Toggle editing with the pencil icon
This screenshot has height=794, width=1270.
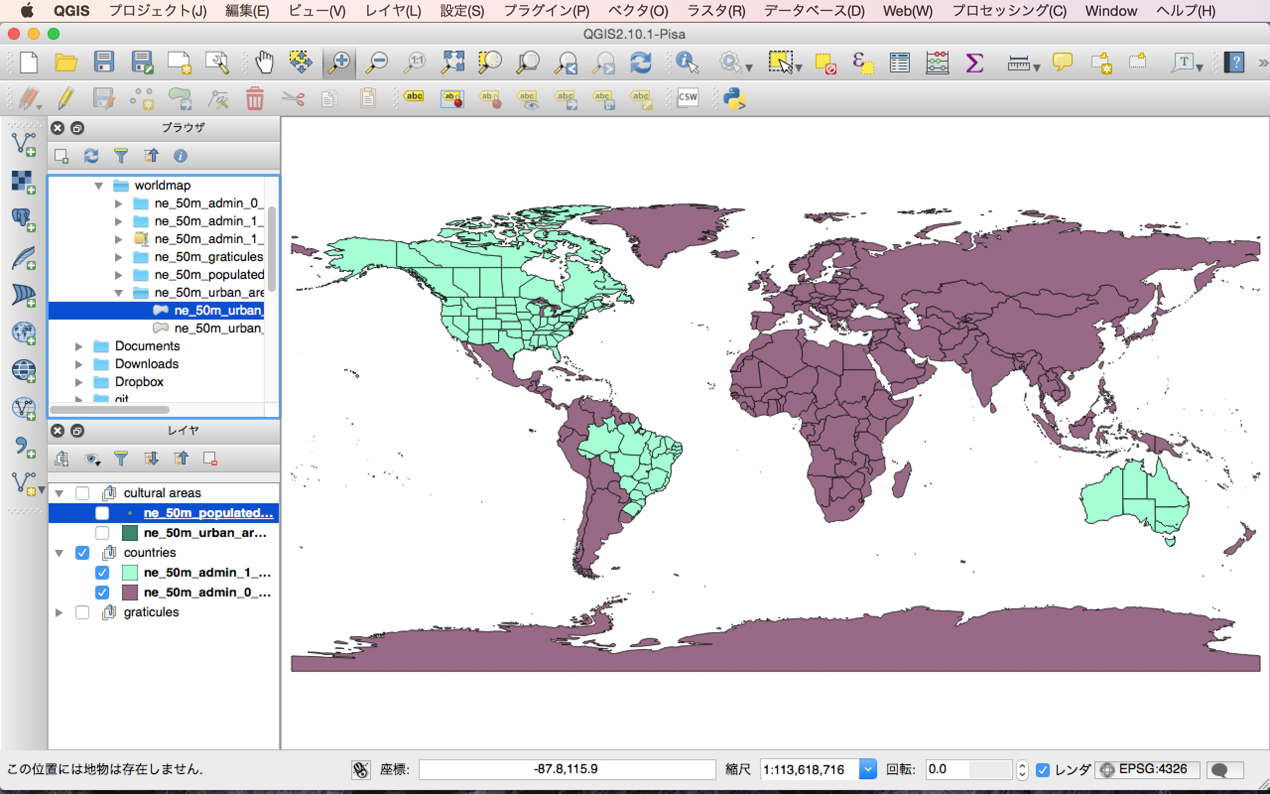66,98
